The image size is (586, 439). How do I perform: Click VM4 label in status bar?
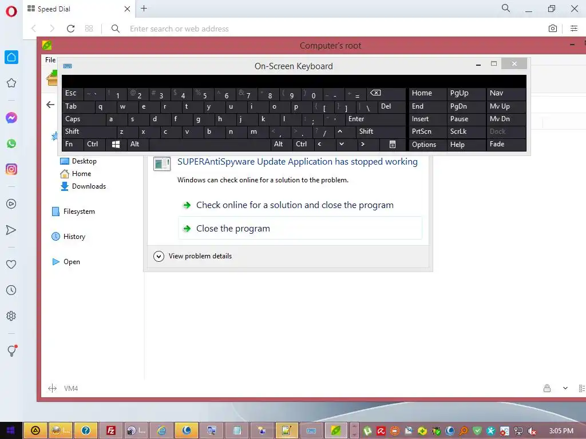click(70, 388)
